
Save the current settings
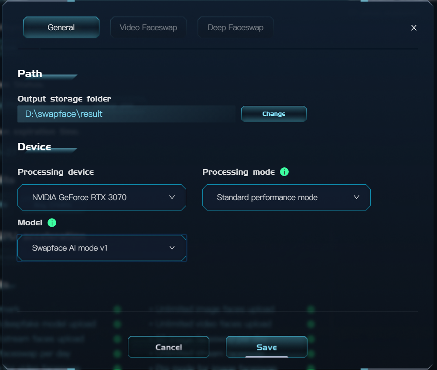(266, 347)
